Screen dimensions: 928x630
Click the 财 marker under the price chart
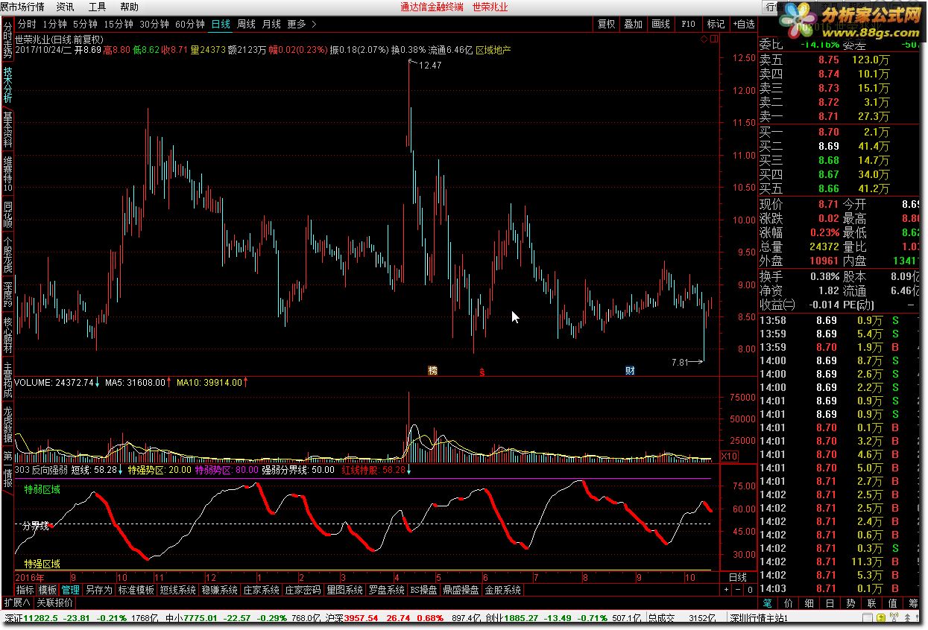point(630,370)
